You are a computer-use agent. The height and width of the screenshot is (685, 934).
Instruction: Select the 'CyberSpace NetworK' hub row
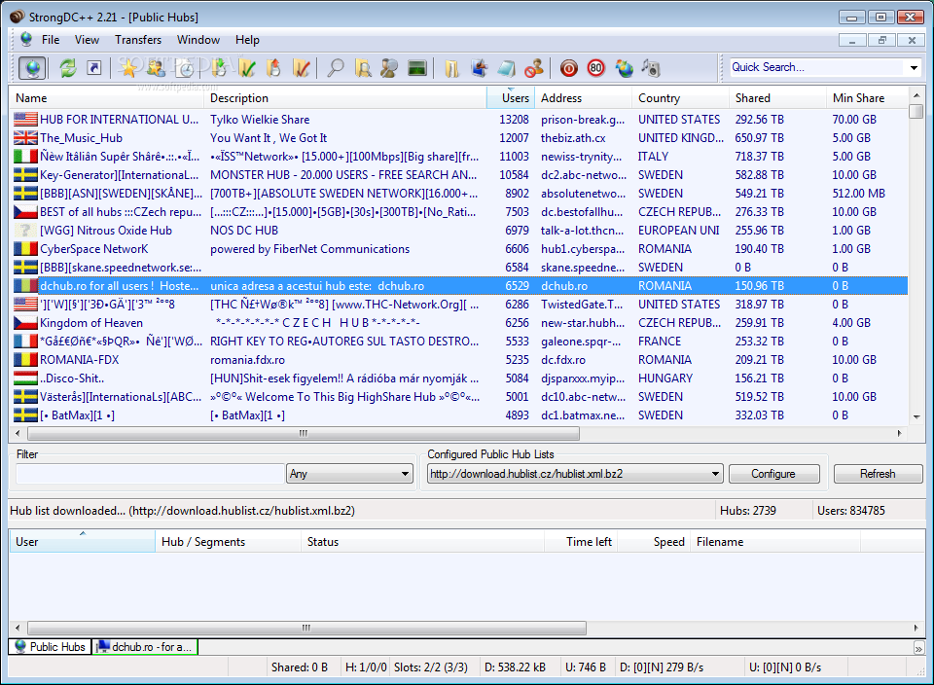458,248
